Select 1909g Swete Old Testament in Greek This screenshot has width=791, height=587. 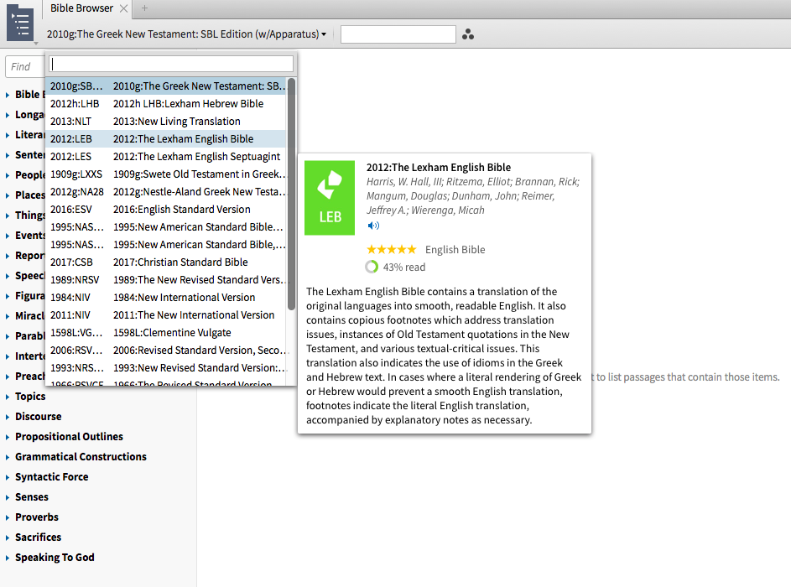click(x=165, y=174)
